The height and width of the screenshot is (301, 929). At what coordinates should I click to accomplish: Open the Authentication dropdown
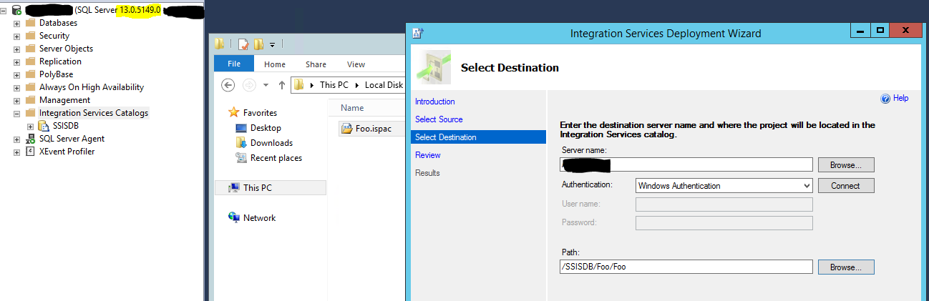click(724, 186)
